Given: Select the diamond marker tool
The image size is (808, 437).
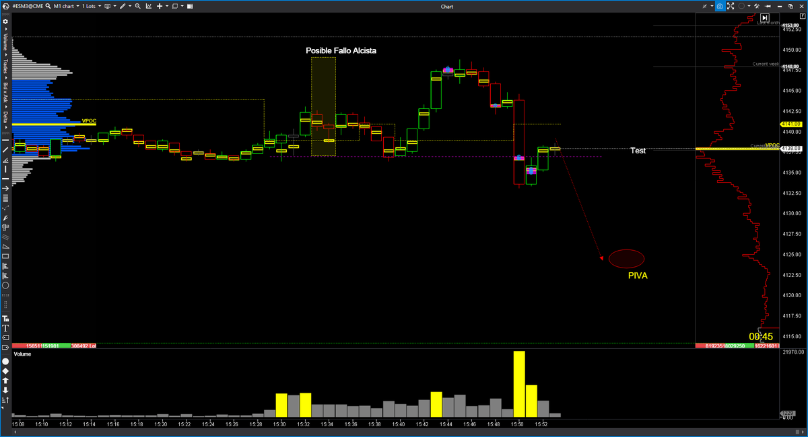Looking at the screenshot, I should pos(5,371).
